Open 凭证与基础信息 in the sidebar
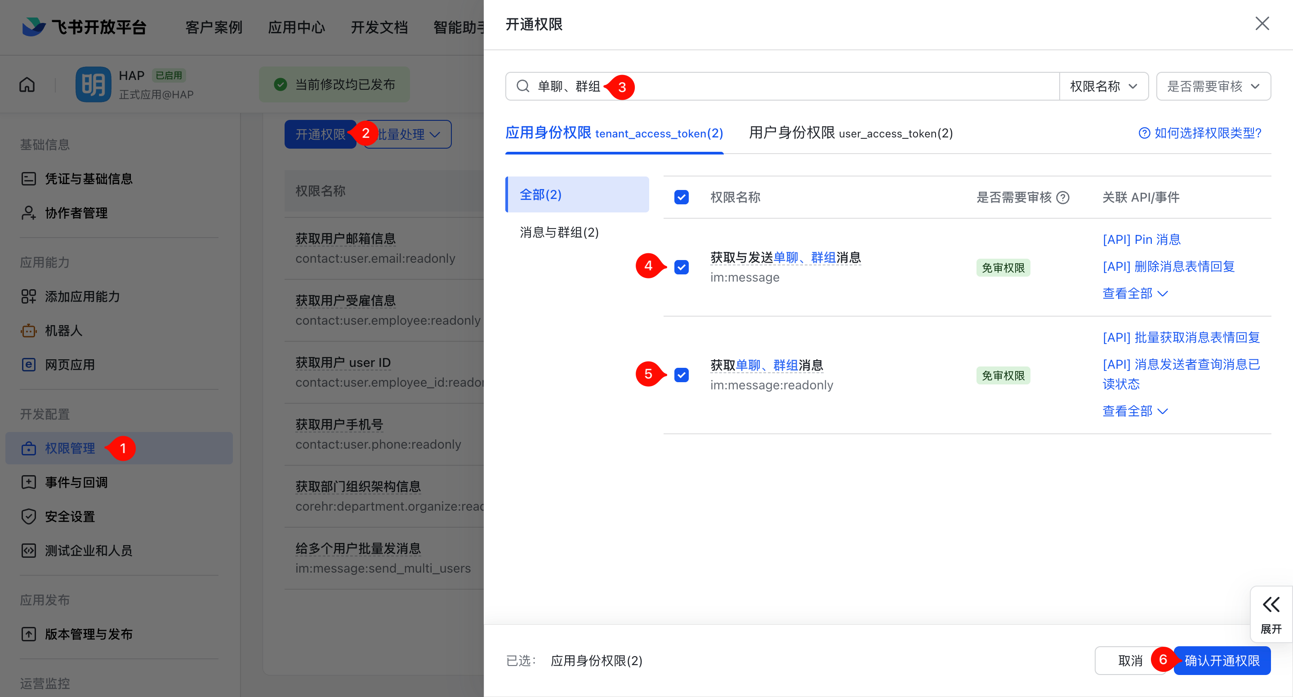Image resolution: width=1293 pixels, height=697 pixels. point(89,179)
